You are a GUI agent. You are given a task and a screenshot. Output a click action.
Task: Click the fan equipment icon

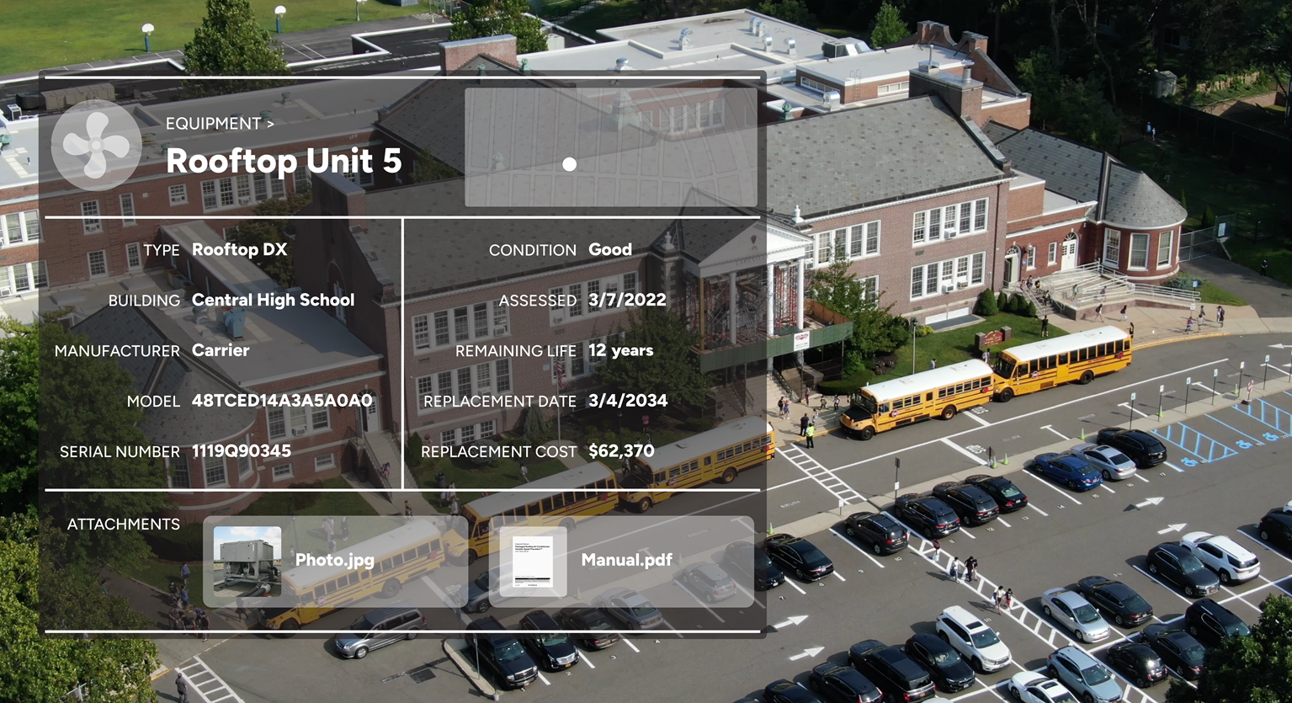[x=96, y=146]
